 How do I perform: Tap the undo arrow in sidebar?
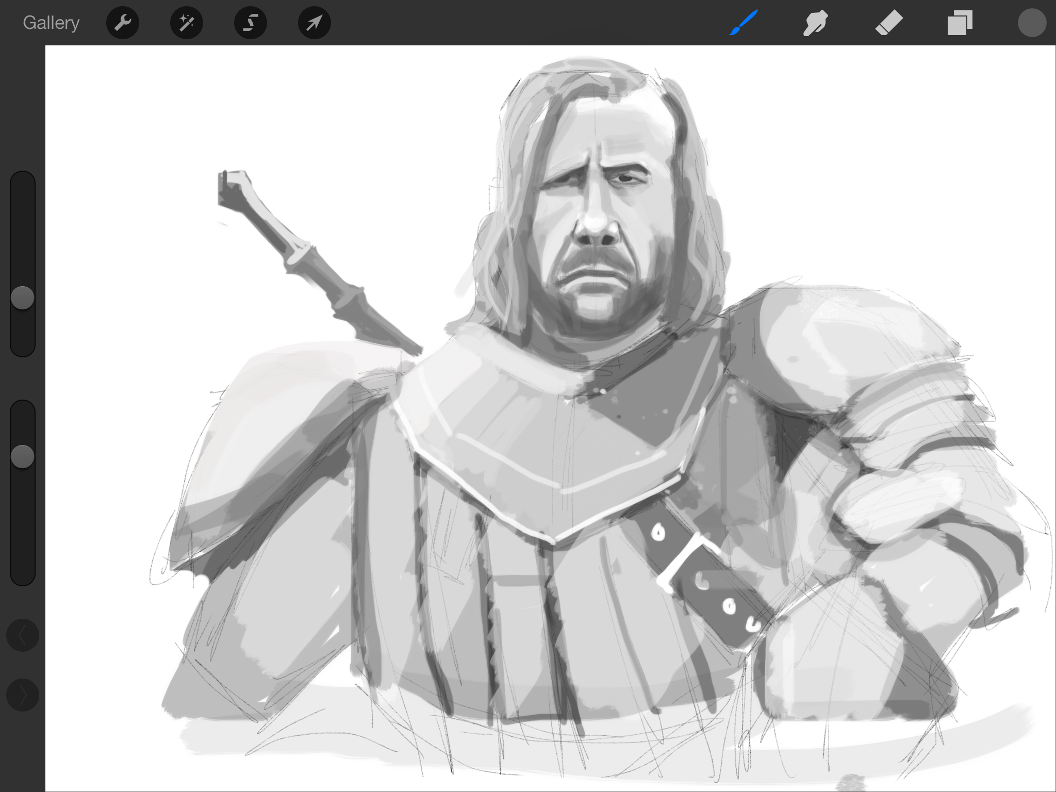(23, 636)
